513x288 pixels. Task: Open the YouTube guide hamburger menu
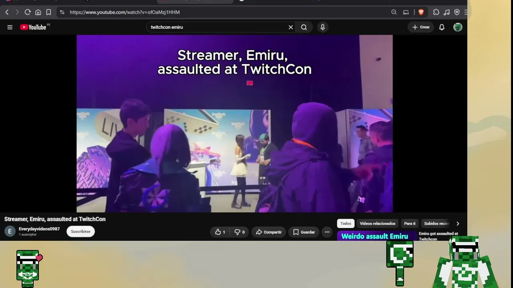pyautogui.click(x=10, y=27)
